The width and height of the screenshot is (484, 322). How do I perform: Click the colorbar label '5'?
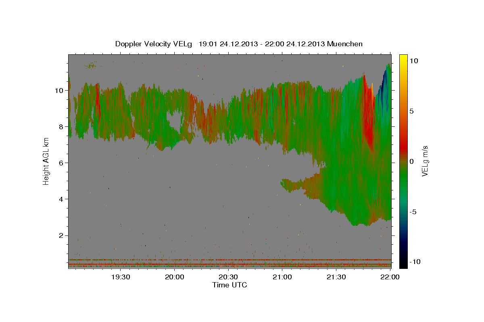pos(412,111)
